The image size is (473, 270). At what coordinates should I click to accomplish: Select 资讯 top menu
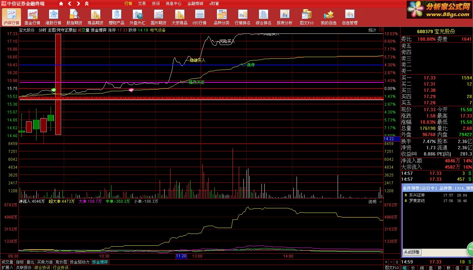tap(156, 4)
